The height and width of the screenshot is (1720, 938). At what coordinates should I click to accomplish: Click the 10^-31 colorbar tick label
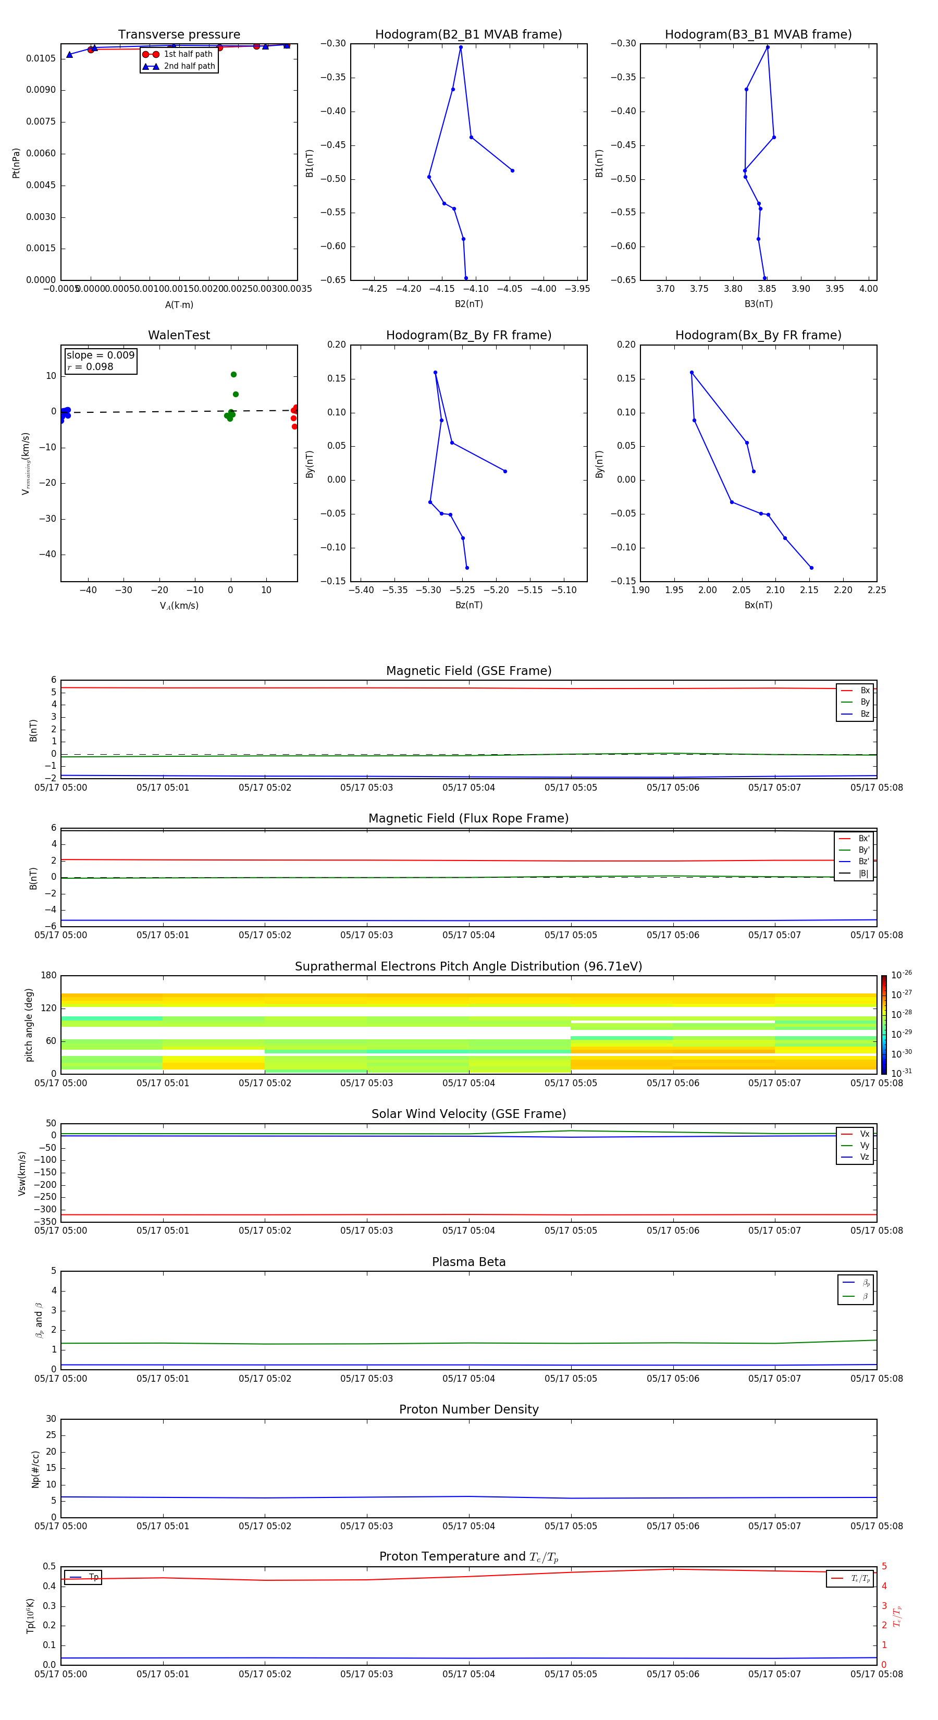(x=902, y=1073)
